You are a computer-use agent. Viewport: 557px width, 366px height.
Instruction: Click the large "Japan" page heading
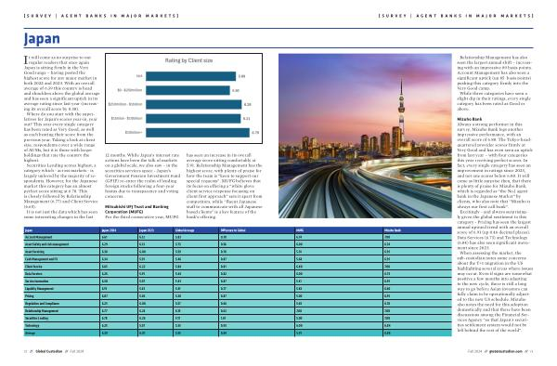(42, 39)
